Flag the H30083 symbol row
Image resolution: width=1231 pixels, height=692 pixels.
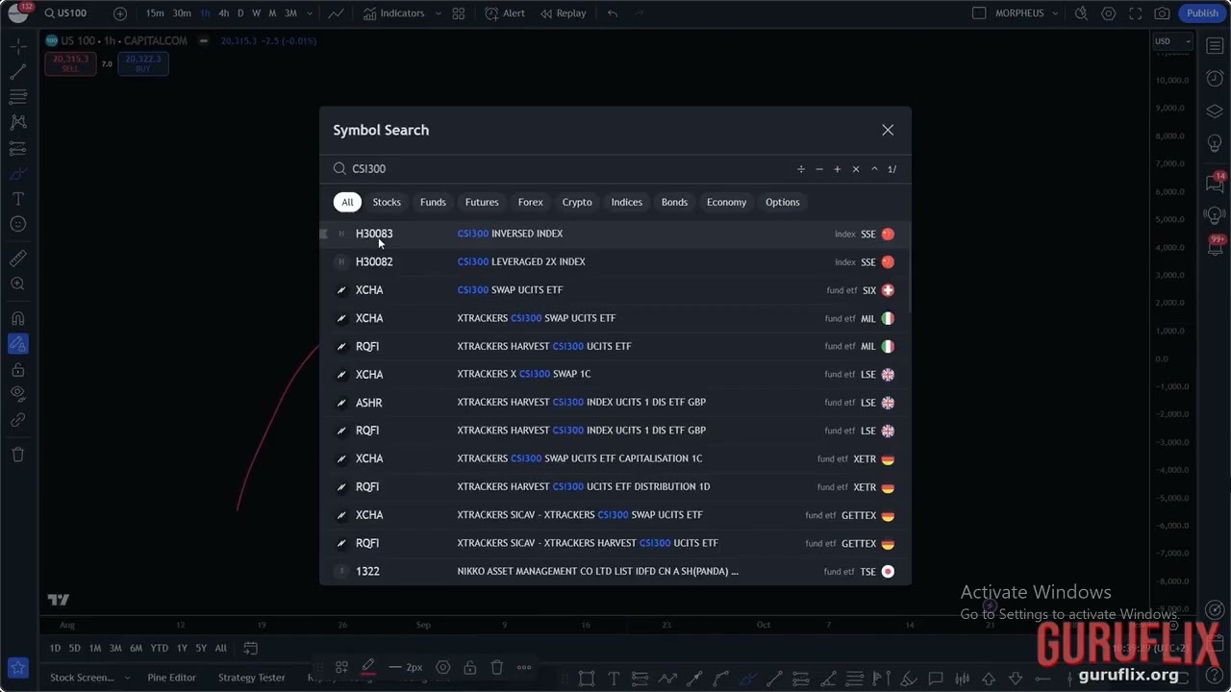pyautogui.click(x=324, y=234)
